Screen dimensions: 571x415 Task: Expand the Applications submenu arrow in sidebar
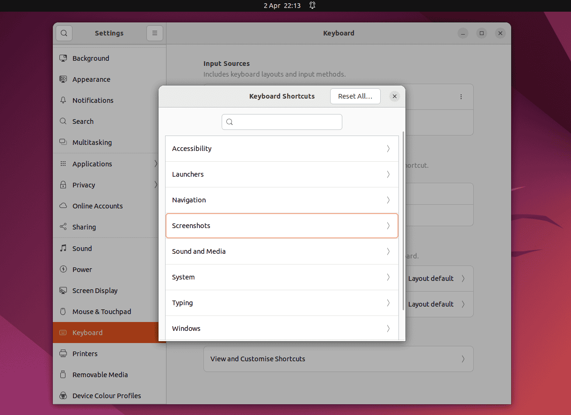pyautogui.click(x=156, y=164)
